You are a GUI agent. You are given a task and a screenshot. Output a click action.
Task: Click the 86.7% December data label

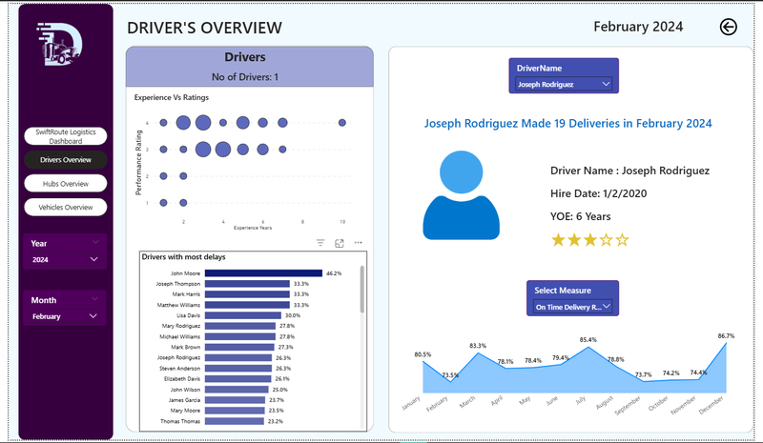tap(726, 336)
